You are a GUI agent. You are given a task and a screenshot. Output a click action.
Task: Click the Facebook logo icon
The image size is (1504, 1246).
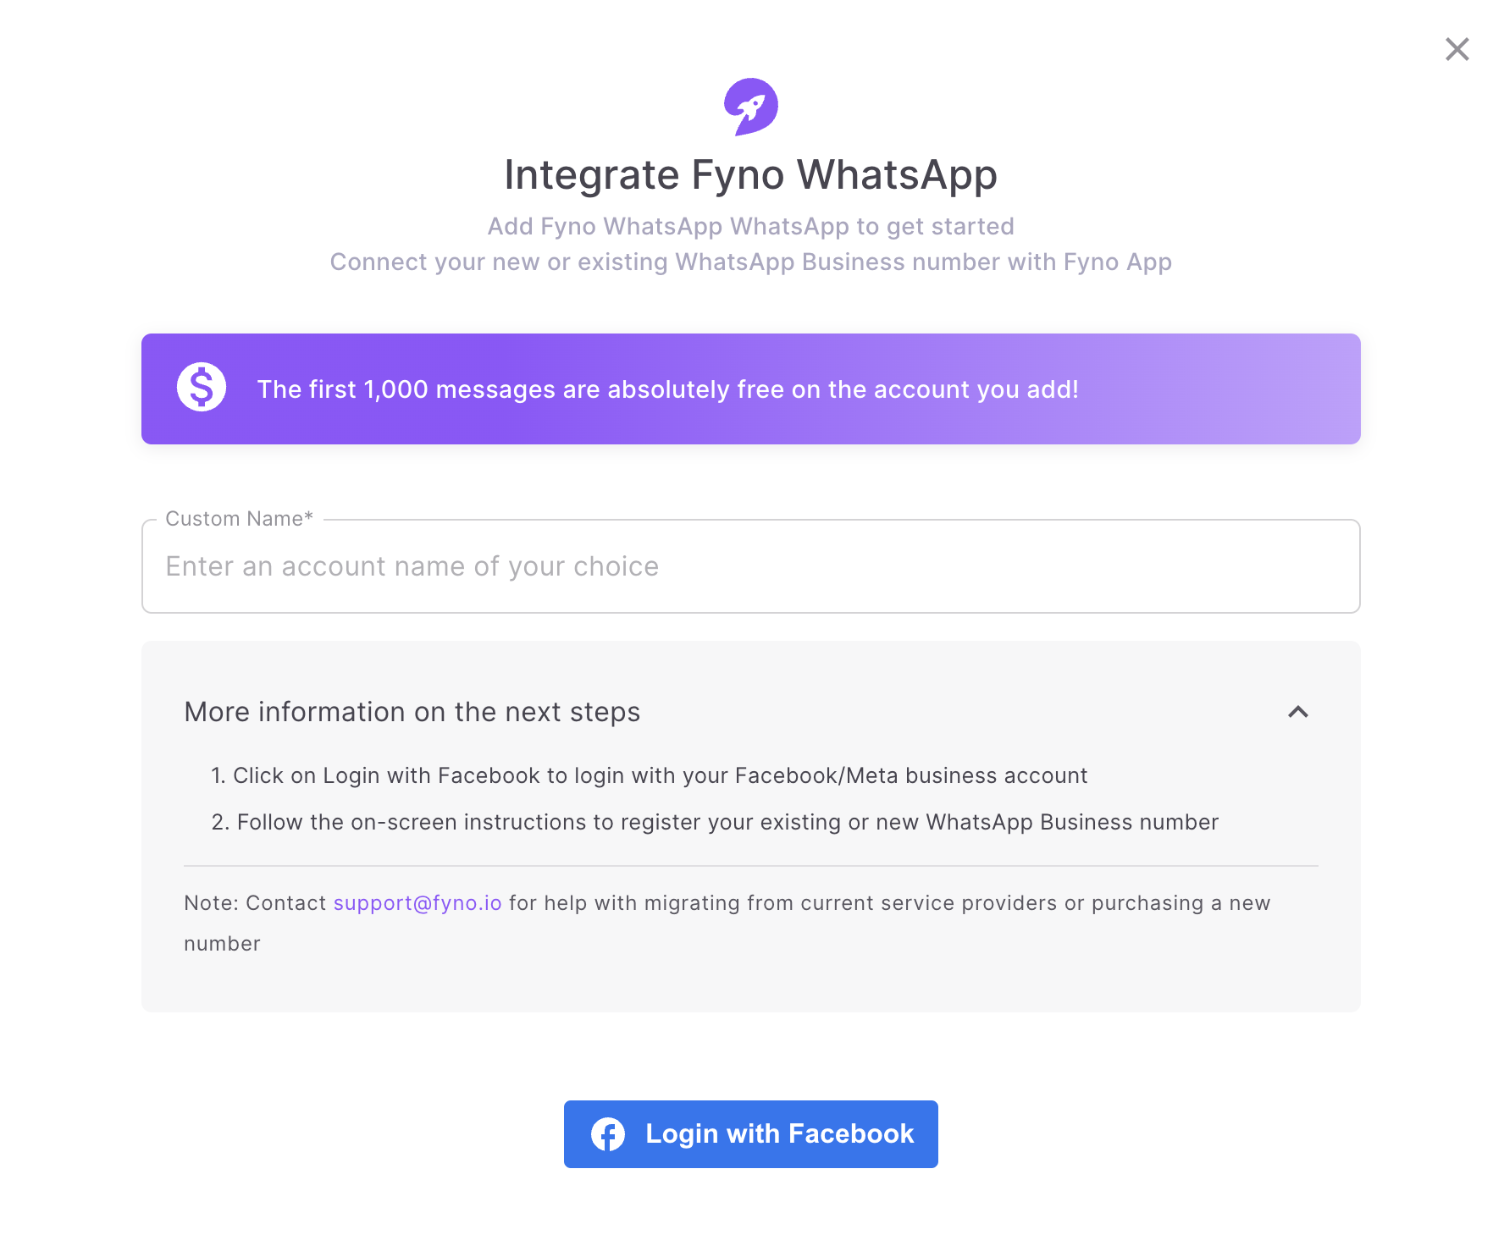608,1134
